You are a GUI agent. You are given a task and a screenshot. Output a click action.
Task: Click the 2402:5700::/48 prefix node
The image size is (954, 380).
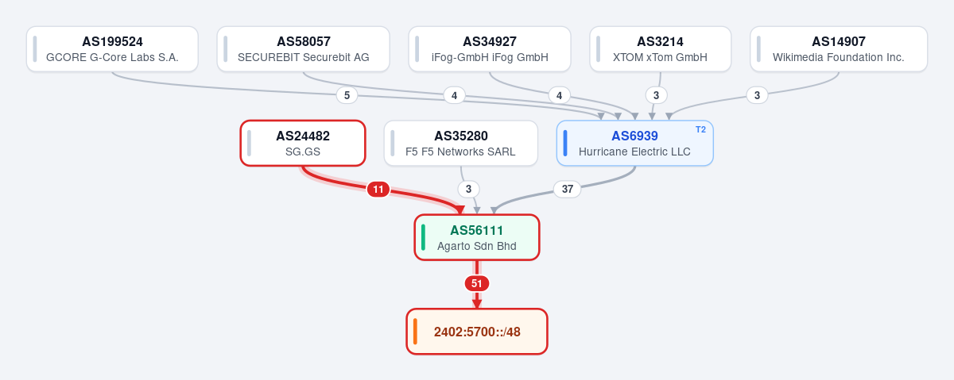click(x=477, y=332)
